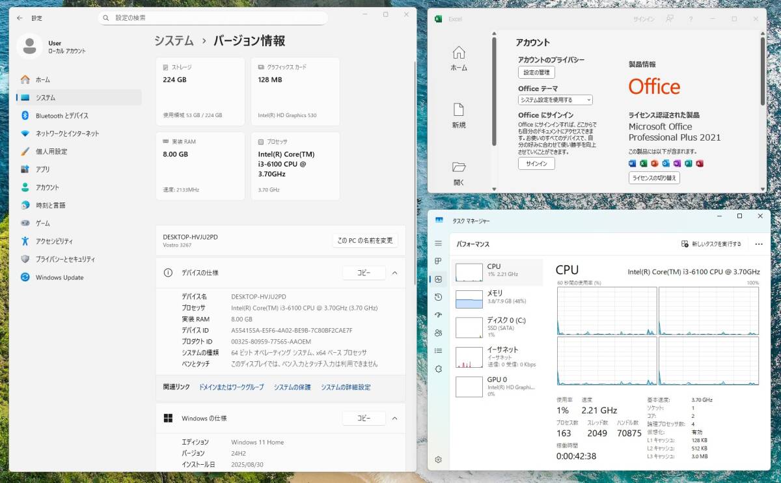
Task: Click the network Wi-Fi icon in Settings sidebar
Action: 25,133
